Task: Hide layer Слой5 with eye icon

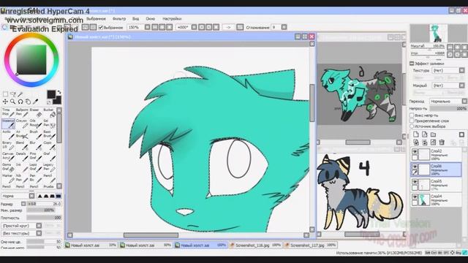Action: (x=415, y=181)
